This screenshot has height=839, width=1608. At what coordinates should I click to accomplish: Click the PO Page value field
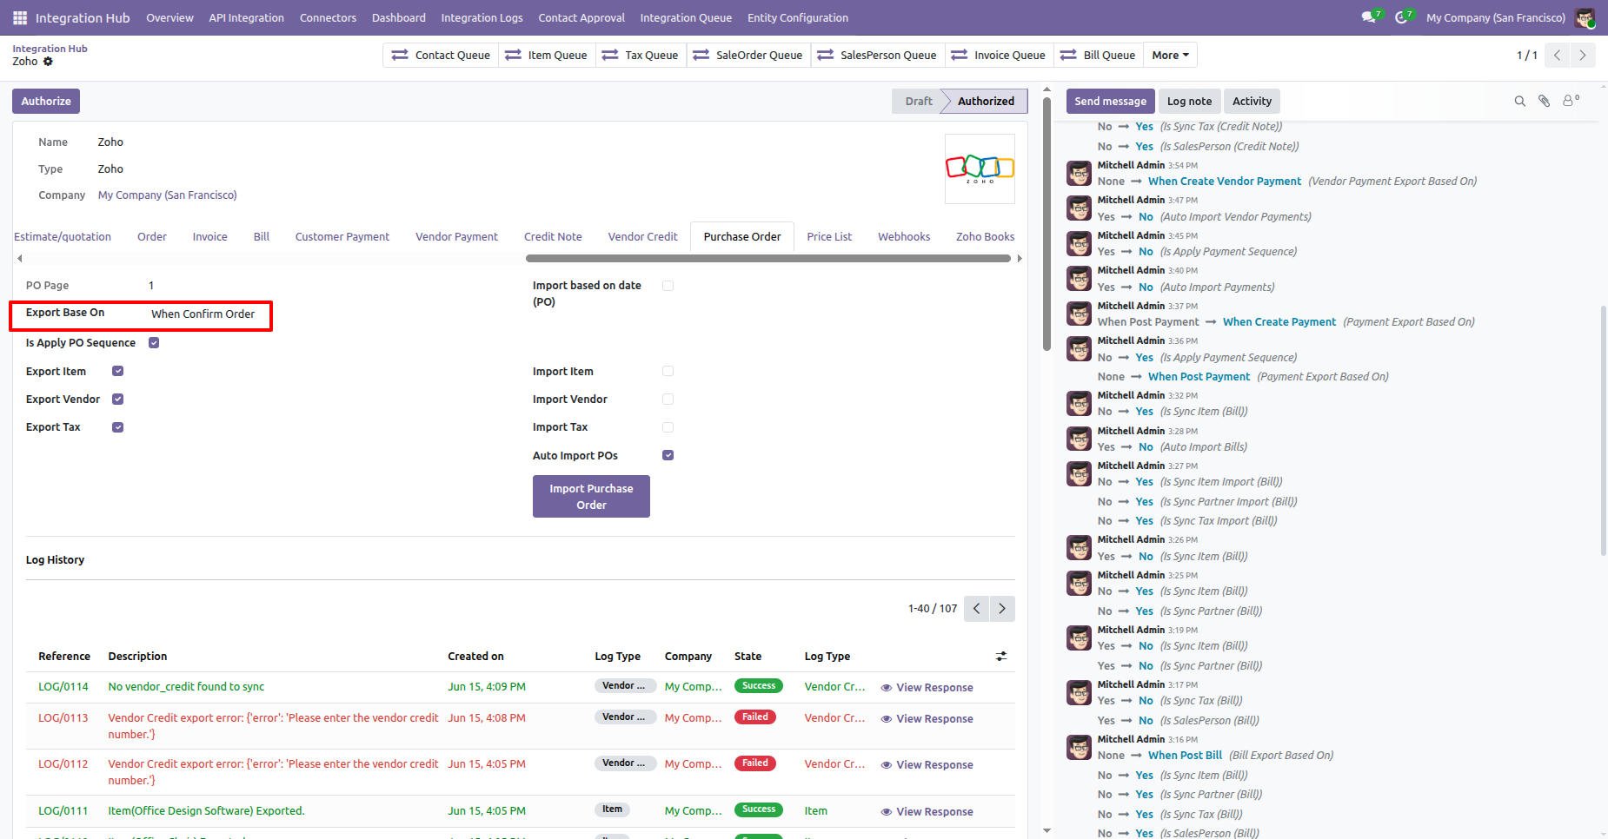pyautogui.click(x=151, y=286)
